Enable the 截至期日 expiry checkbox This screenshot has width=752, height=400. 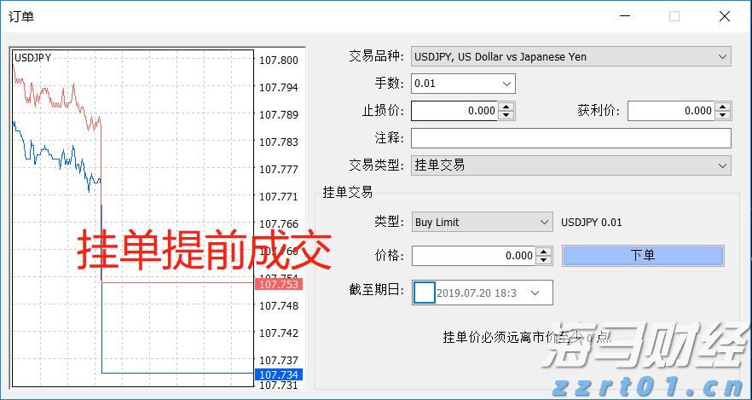[x=424, y=293]
